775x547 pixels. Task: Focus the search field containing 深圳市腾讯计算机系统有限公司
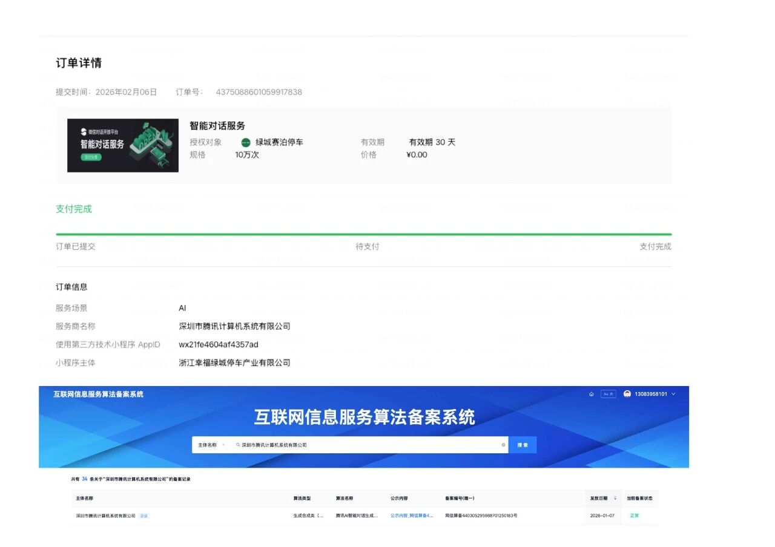[369, 445]
